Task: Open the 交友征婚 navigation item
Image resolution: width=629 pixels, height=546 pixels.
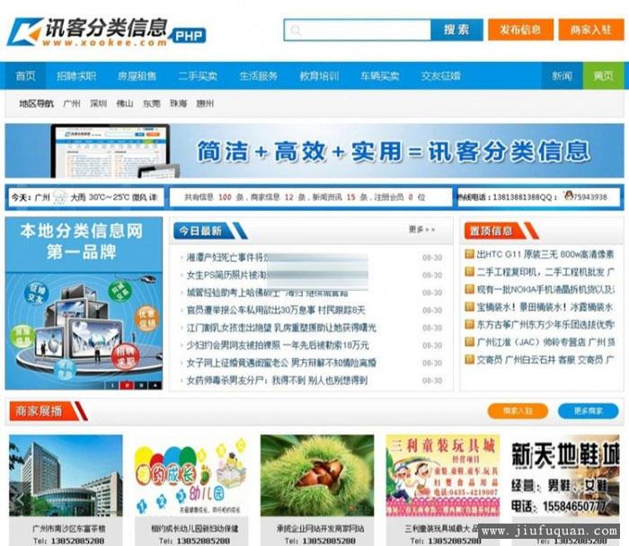Action: [x=440, y=75]
